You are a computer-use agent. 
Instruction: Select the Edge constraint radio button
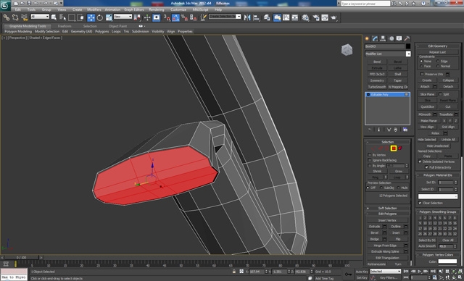(x=438, y=61)
